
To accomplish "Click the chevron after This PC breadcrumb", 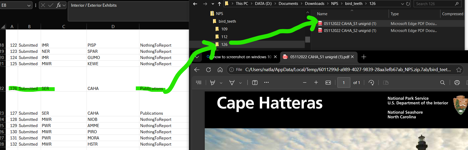I will (x=251, y=4).
